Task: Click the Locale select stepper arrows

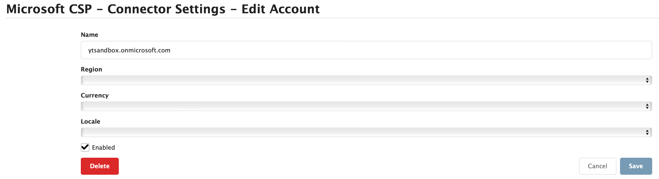Action: click(x=648, y=132)
